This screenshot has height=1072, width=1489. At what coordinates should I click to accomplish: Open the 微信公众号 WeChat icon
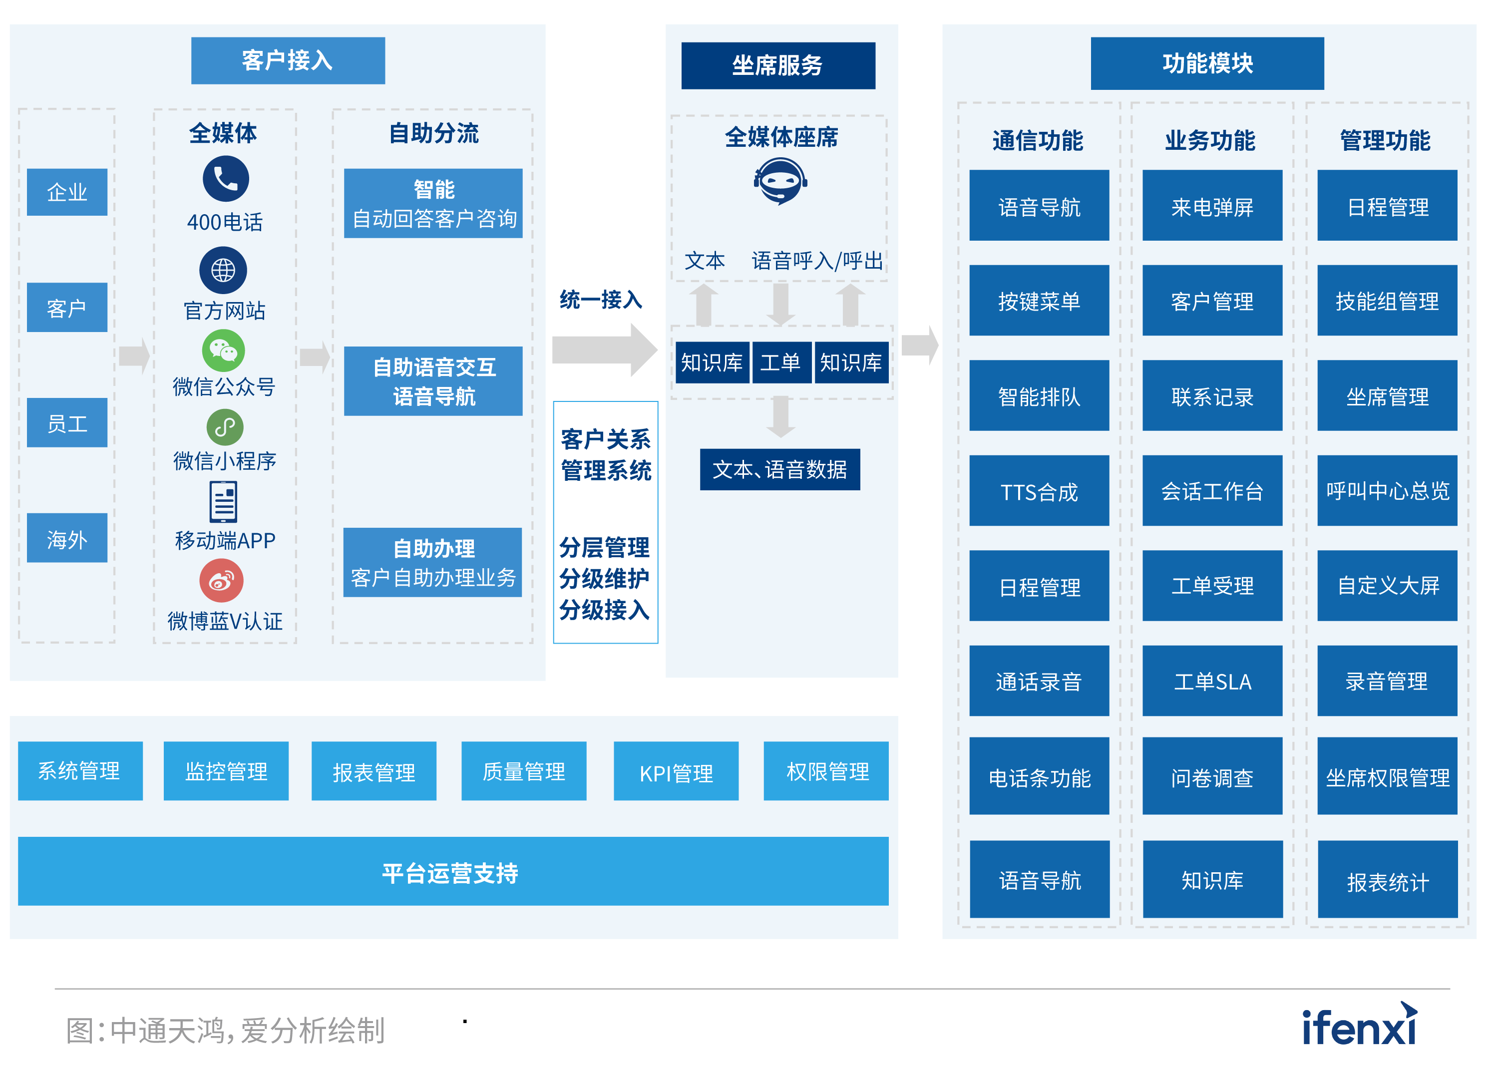(x=223, y=350)
